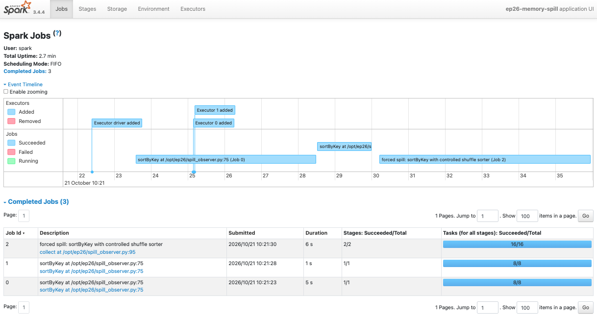Screen dimensions: 597x319
Task: Open Job 1 'sortByKey at spill_observer.py:75' link
Action: (x=91, y=271)
